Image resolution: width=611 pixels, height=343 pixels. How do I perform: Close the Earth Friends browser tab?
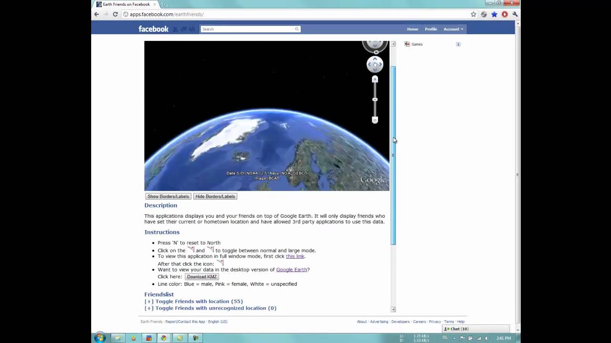point(155,4)
